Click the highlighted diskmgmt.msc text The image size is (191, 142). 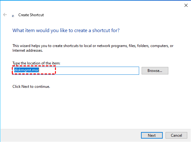click(27, 70)
